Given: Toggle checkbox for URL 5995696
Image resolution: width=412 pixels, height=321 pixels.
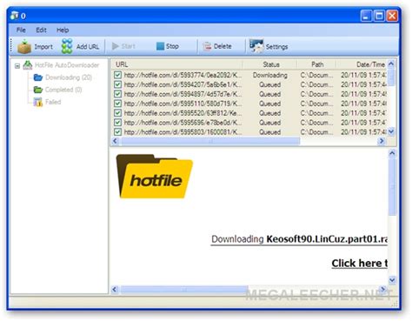Looking at the screenshot, I should coord(117,123).
